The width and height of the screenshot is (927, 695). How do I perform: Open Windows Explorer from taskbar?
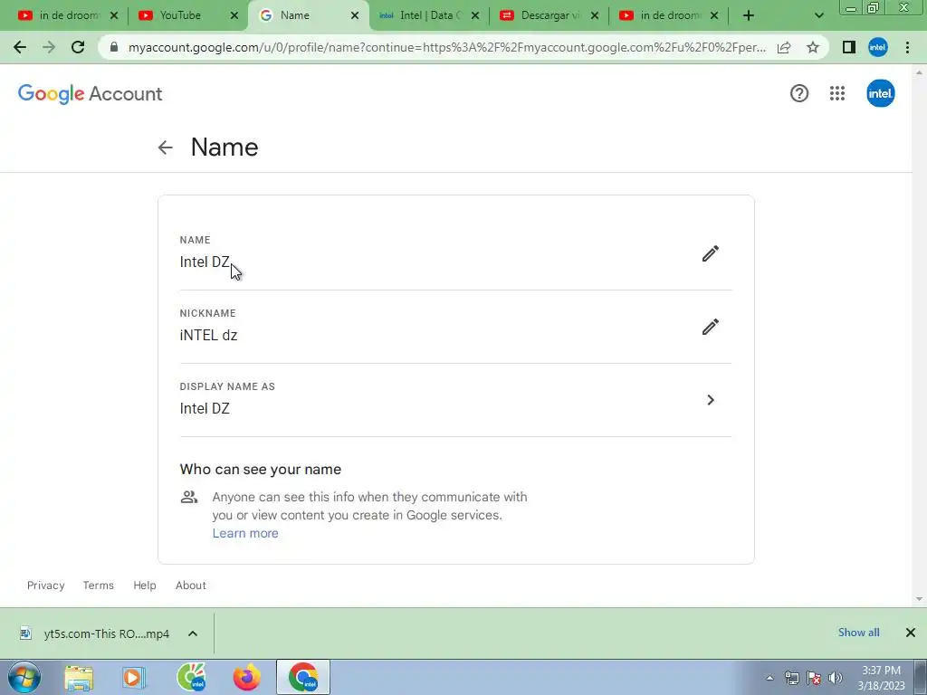[x=79, y=677]
